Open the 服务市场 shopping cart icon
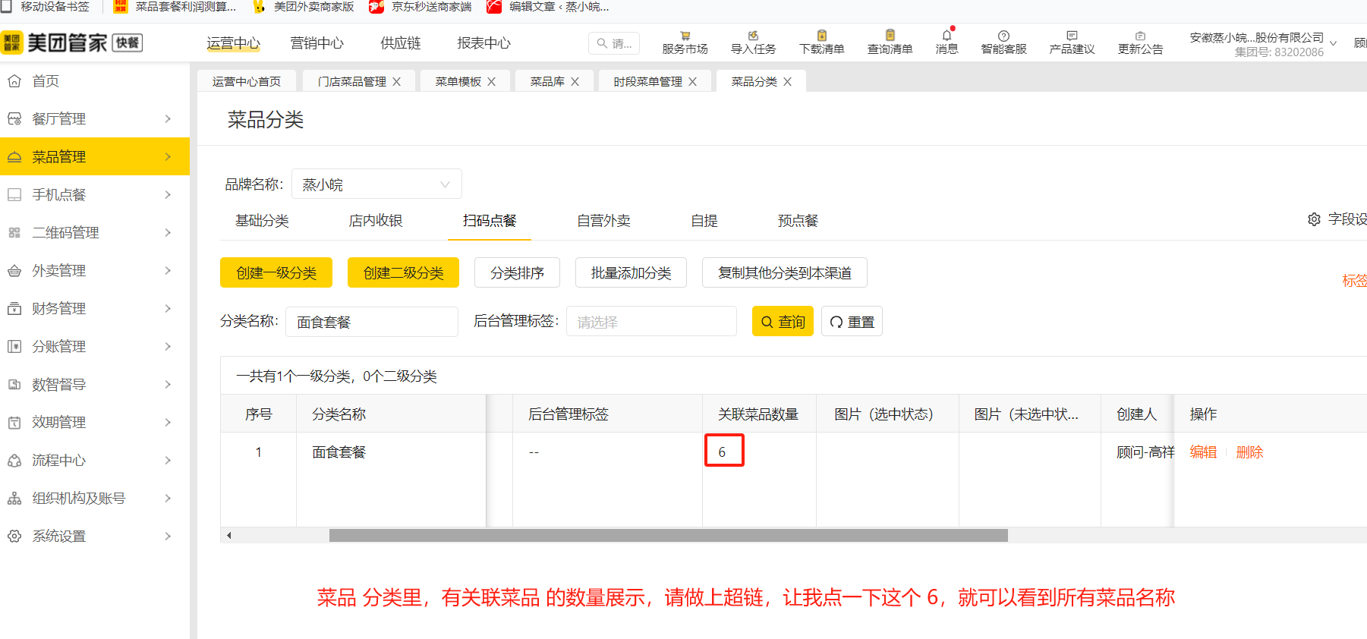The image size is (1367, 639). 685,36
